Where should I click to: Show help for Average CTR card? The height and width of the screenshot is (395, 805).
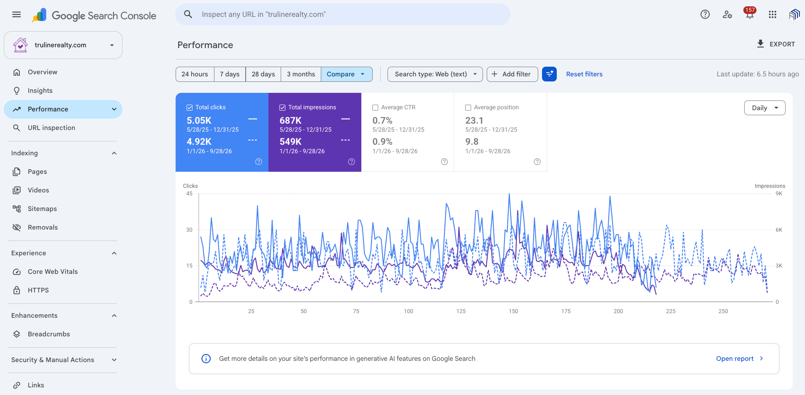point(445,162)
